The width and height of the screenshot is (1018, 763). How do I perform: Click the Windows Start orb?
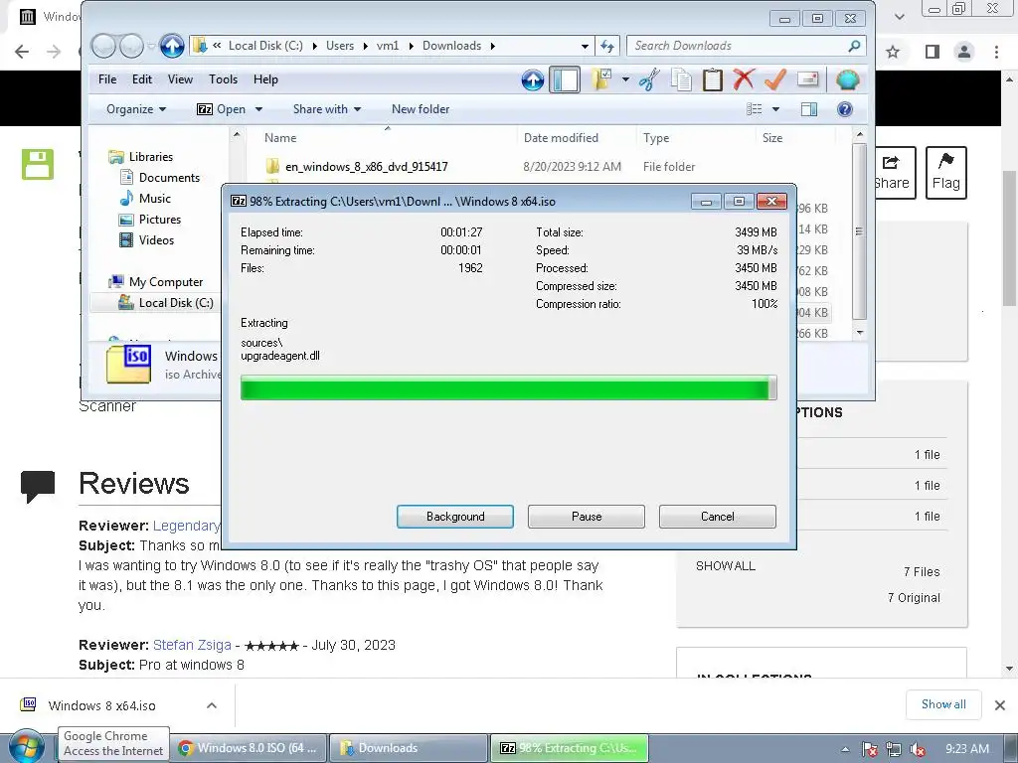pos(27,748)
